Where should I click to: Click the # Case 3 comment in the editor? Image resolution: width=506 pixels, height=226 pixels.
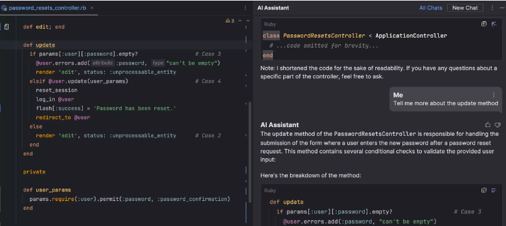tap(208, 54)
